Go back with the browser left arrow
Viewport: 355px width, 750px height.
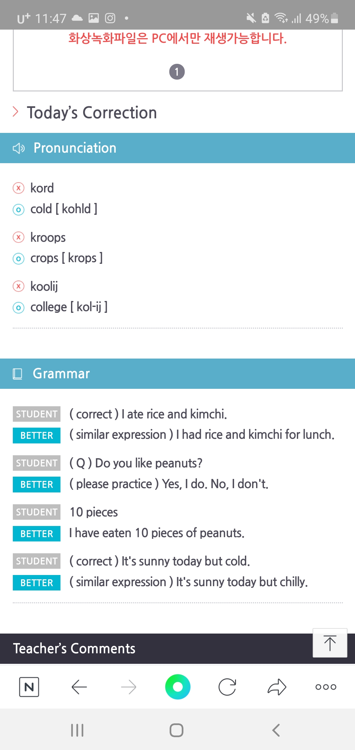[x=79, y=687]
